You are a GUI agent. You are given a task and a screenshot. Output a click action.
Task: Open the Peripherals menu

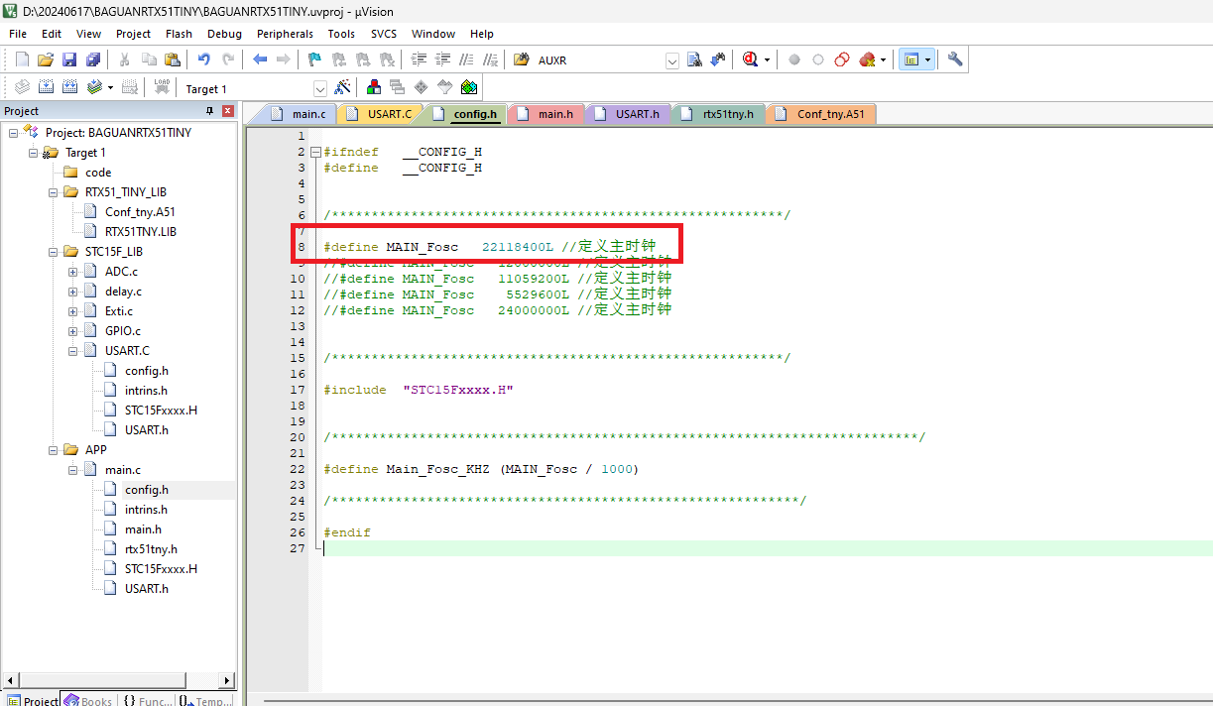[285, 33]
